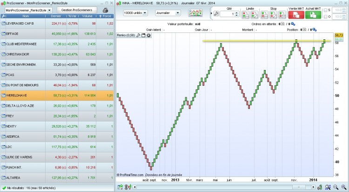Click the order panel wrench settings icon
Image resolution: width=349 pixels, height=192 pixels.
tap(216, 14)
